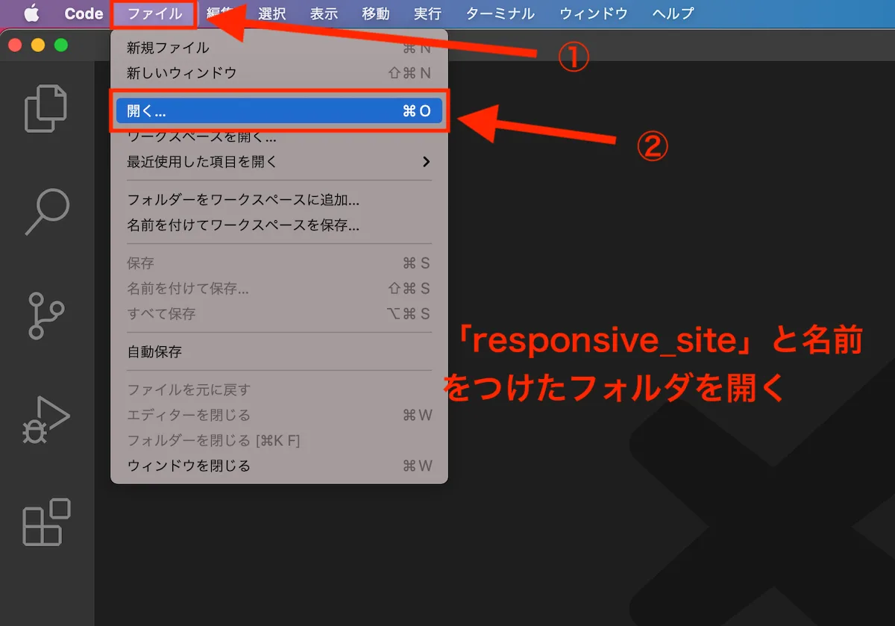Image resolution: width=895 pixels, height=626 pixels.
Task: Open the 表示 menu
Action: click(x=323, y=13)
